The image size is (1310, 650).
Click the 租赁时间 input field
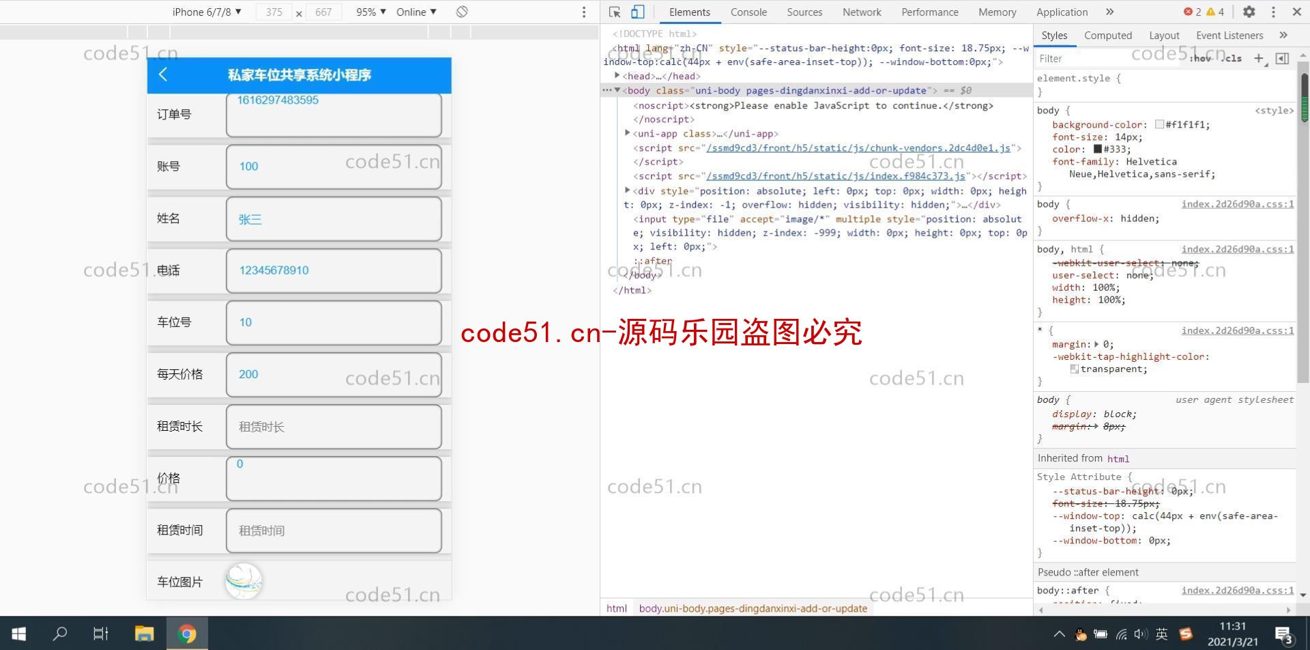[x=334, y=531]
